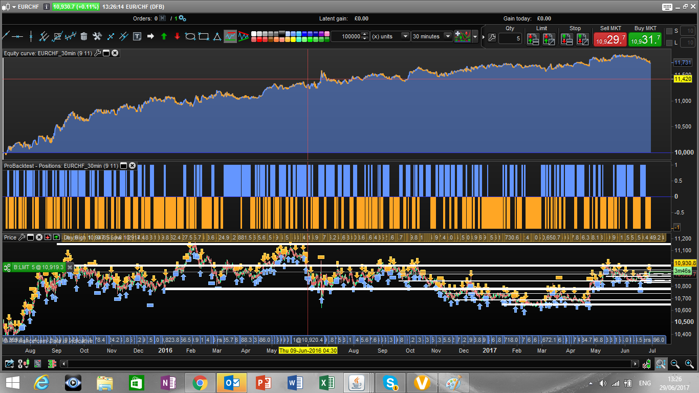
Task: Click the trash can delete-objects icon
Action: pyautogui.click(x=84, y=36)
